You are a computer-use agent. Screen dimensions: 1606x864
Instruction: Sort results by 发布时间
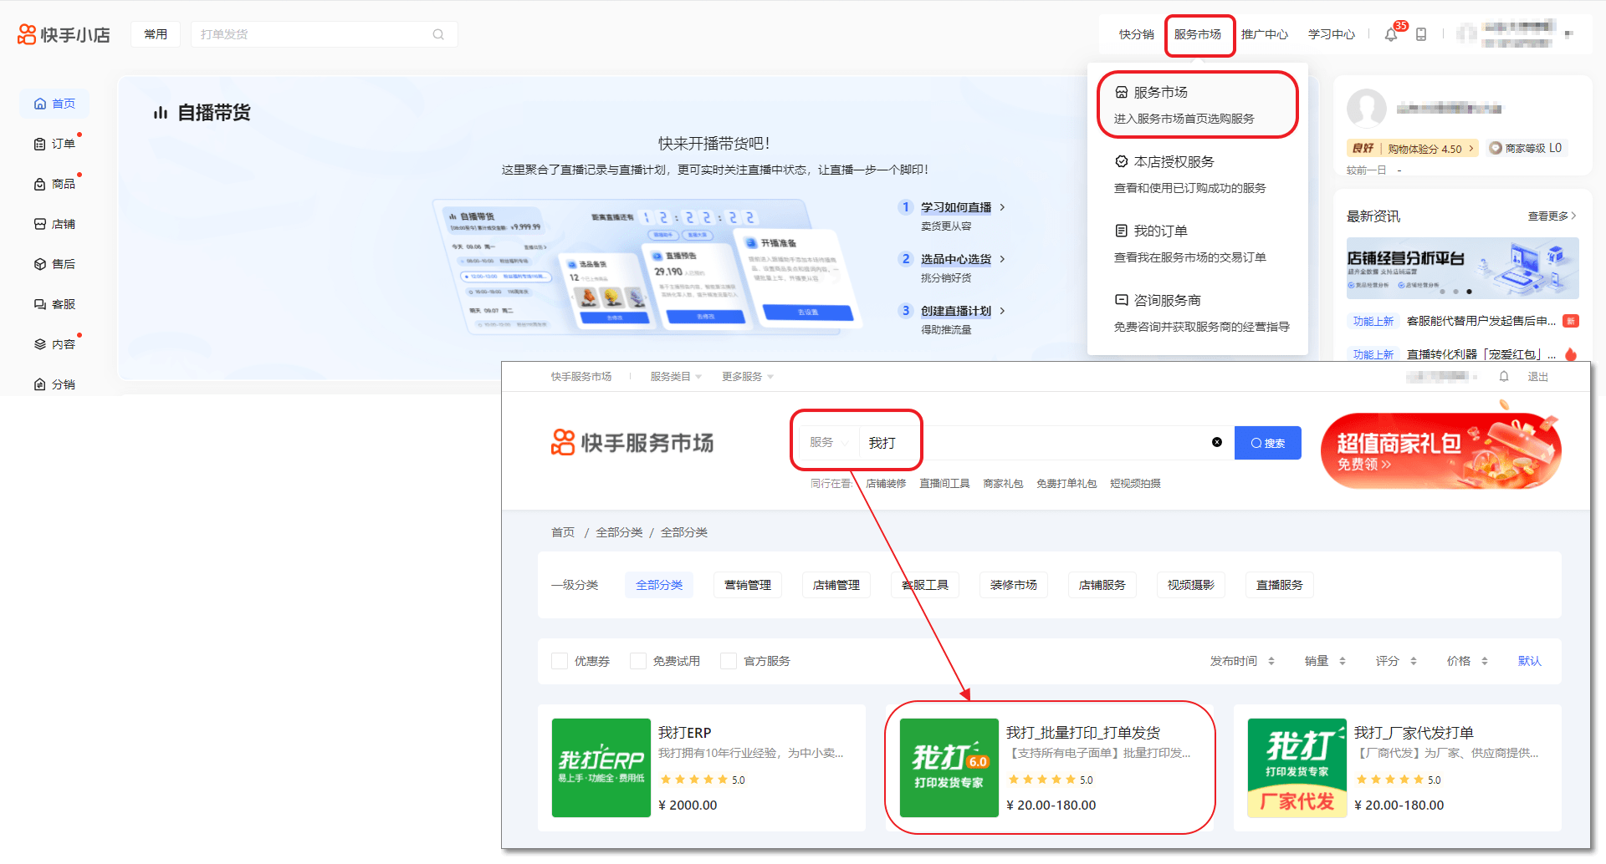(x=1242, y=661)
